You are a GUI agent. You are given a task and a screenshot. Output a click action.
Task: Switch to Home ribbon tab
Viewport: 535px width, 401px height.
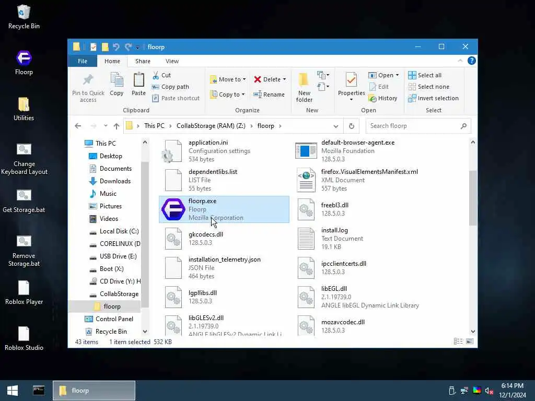112,61
